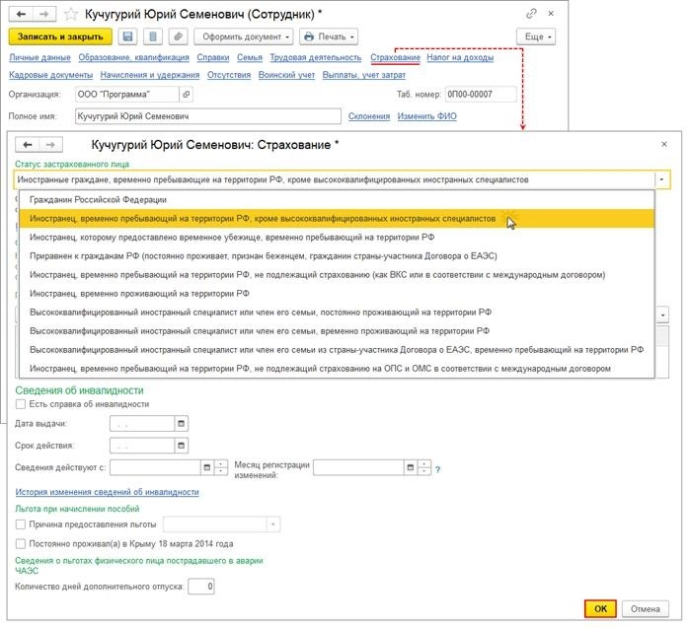Image resolution: width=691 pixels, height=628 pixels.
Task: Check Постоянно проживал(а) в Крыму option
Action: point(21,543)
